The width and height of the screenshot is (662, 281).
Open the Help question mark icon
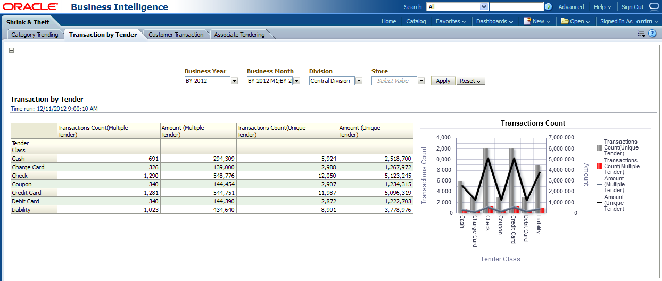click(x=652, y=34)
